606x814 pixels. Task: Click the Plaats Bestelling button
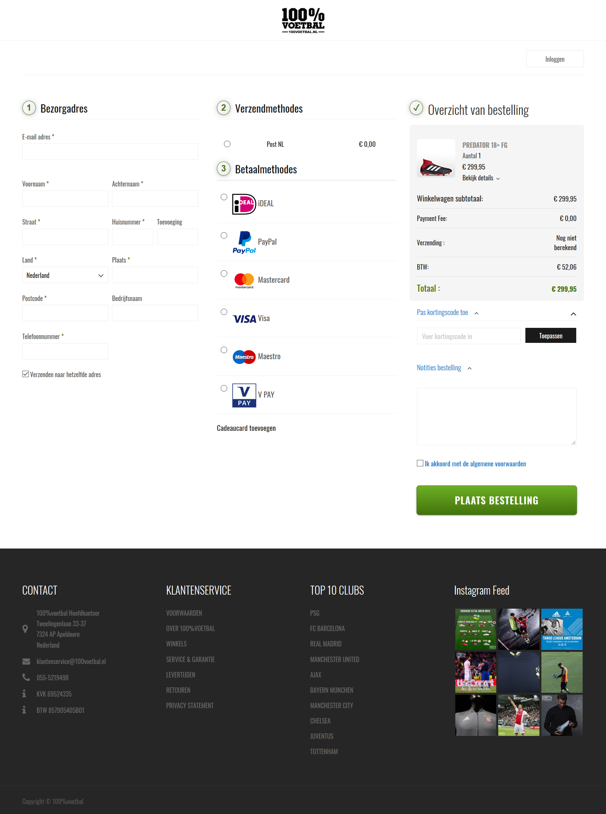coord(496,500)
